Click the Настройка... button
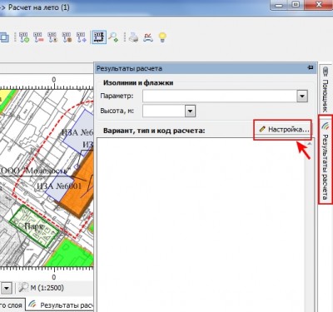 pyautogui.click(x=283, y=130)
